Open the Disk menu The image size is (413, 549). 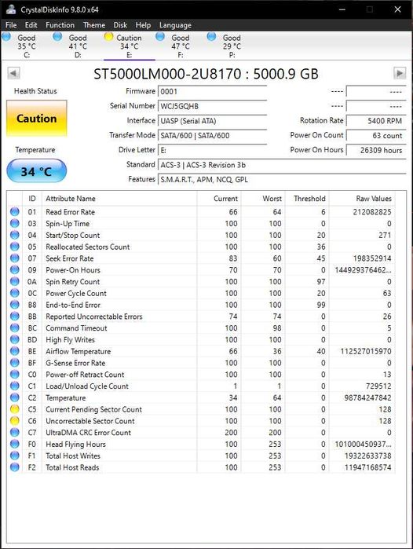click(x=120, y=25)
